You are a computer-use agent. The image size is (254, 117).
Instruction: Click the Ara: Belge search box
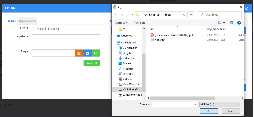(x=219, y=15)
